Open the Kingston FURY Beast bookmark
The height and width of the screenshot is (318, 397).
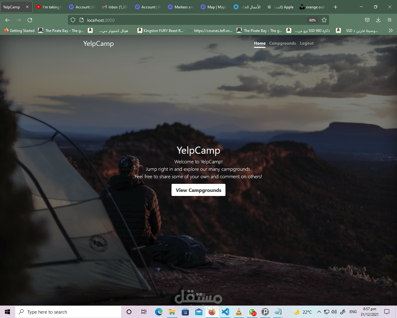coord(160,30)
